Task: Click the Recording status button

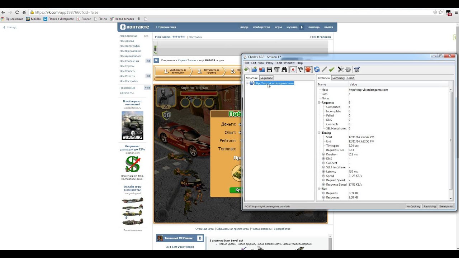Action: click(x=430, y=206)
